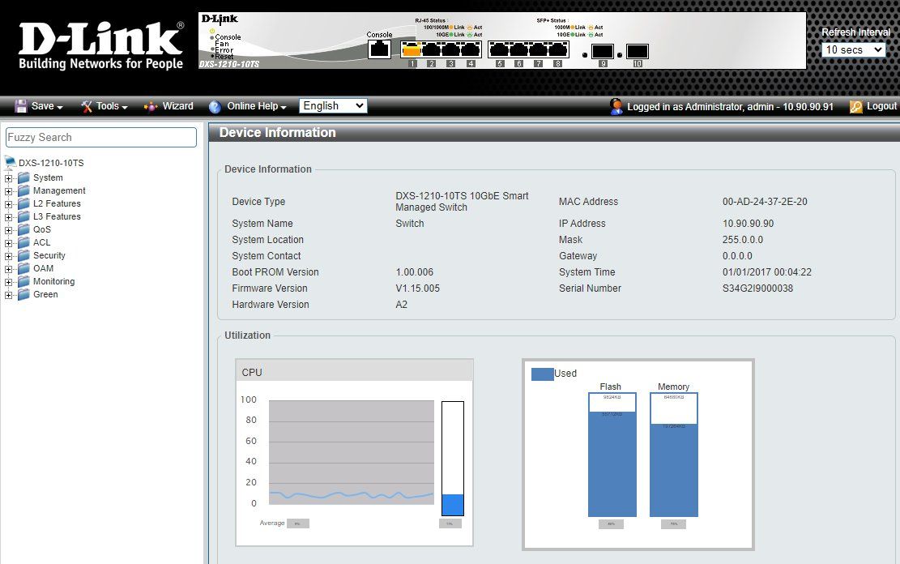Click the L2 Features folder icon
The width and height of the screenshot is (900, 564).
(23, 203)
